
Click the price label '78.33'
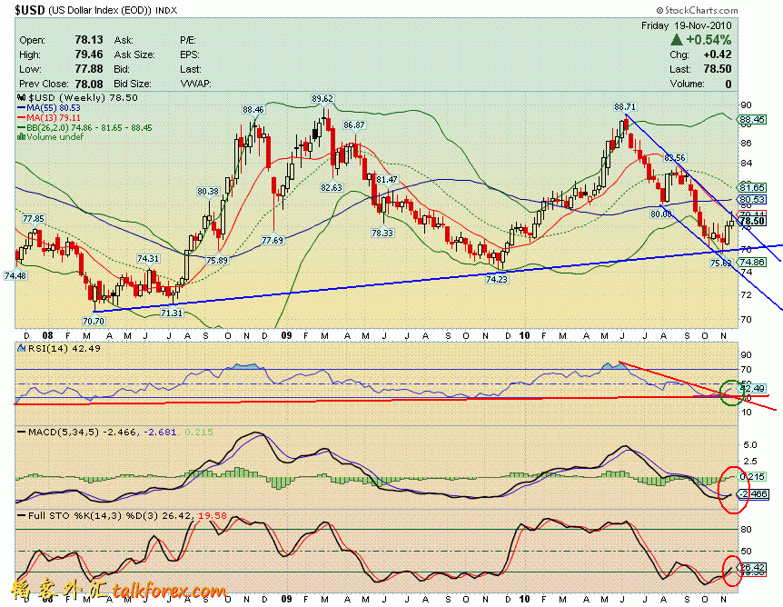pyautogui.click(x=382, y=233)
